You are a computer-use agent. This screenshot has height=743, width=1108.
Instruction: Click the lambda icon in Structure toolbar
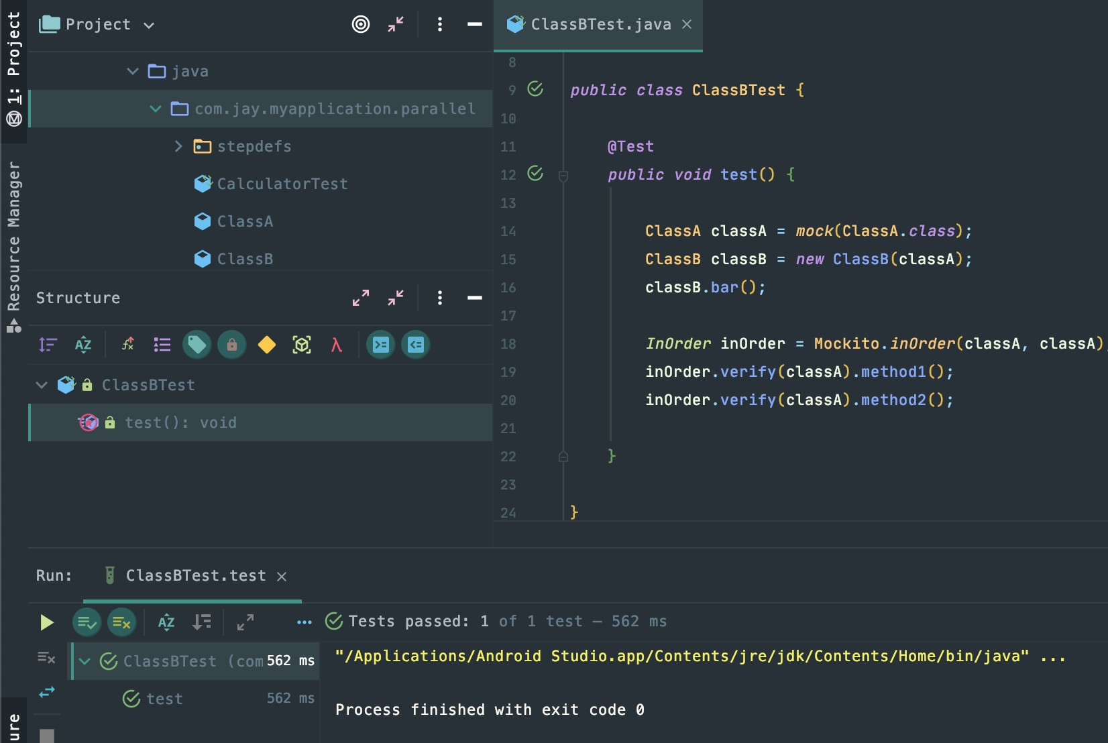[x=336, y=345]
